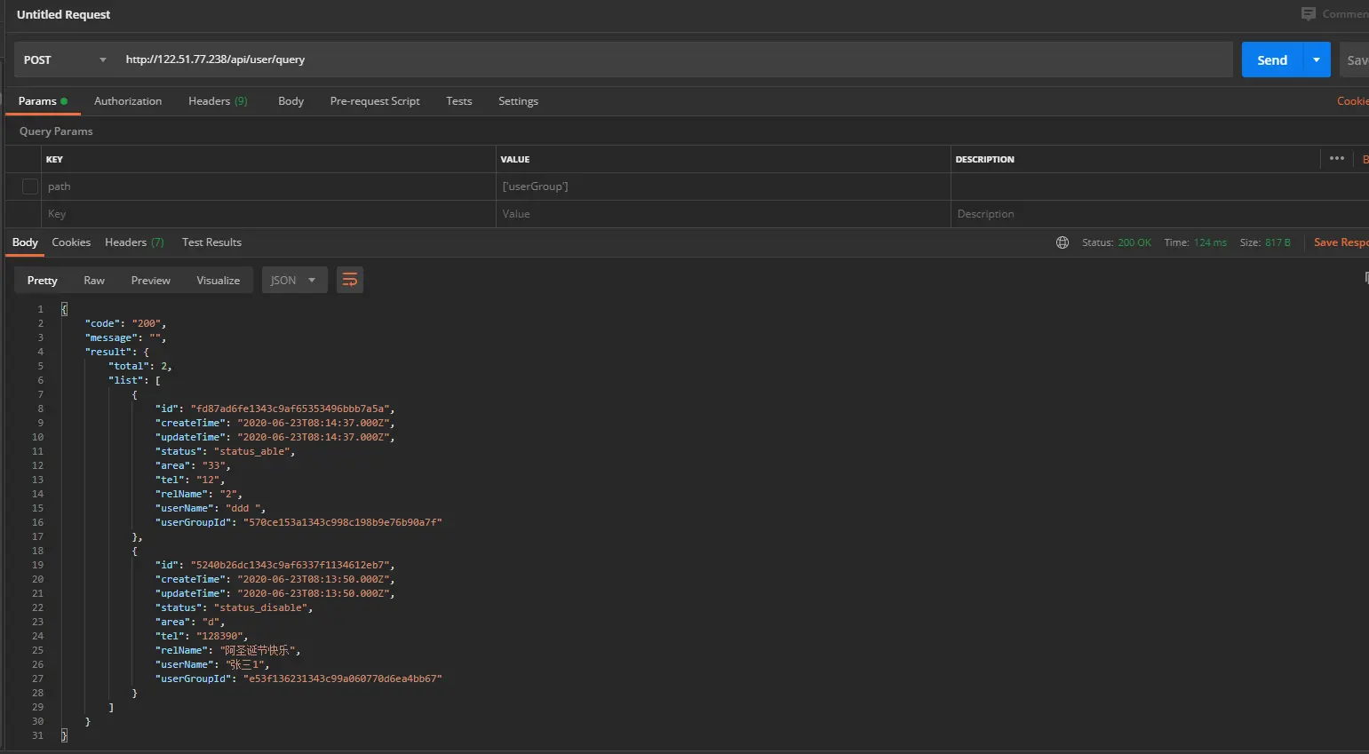Open the Comments icon at top right
Viewport: 1369px width, 754px height.
pos(1309,14)
